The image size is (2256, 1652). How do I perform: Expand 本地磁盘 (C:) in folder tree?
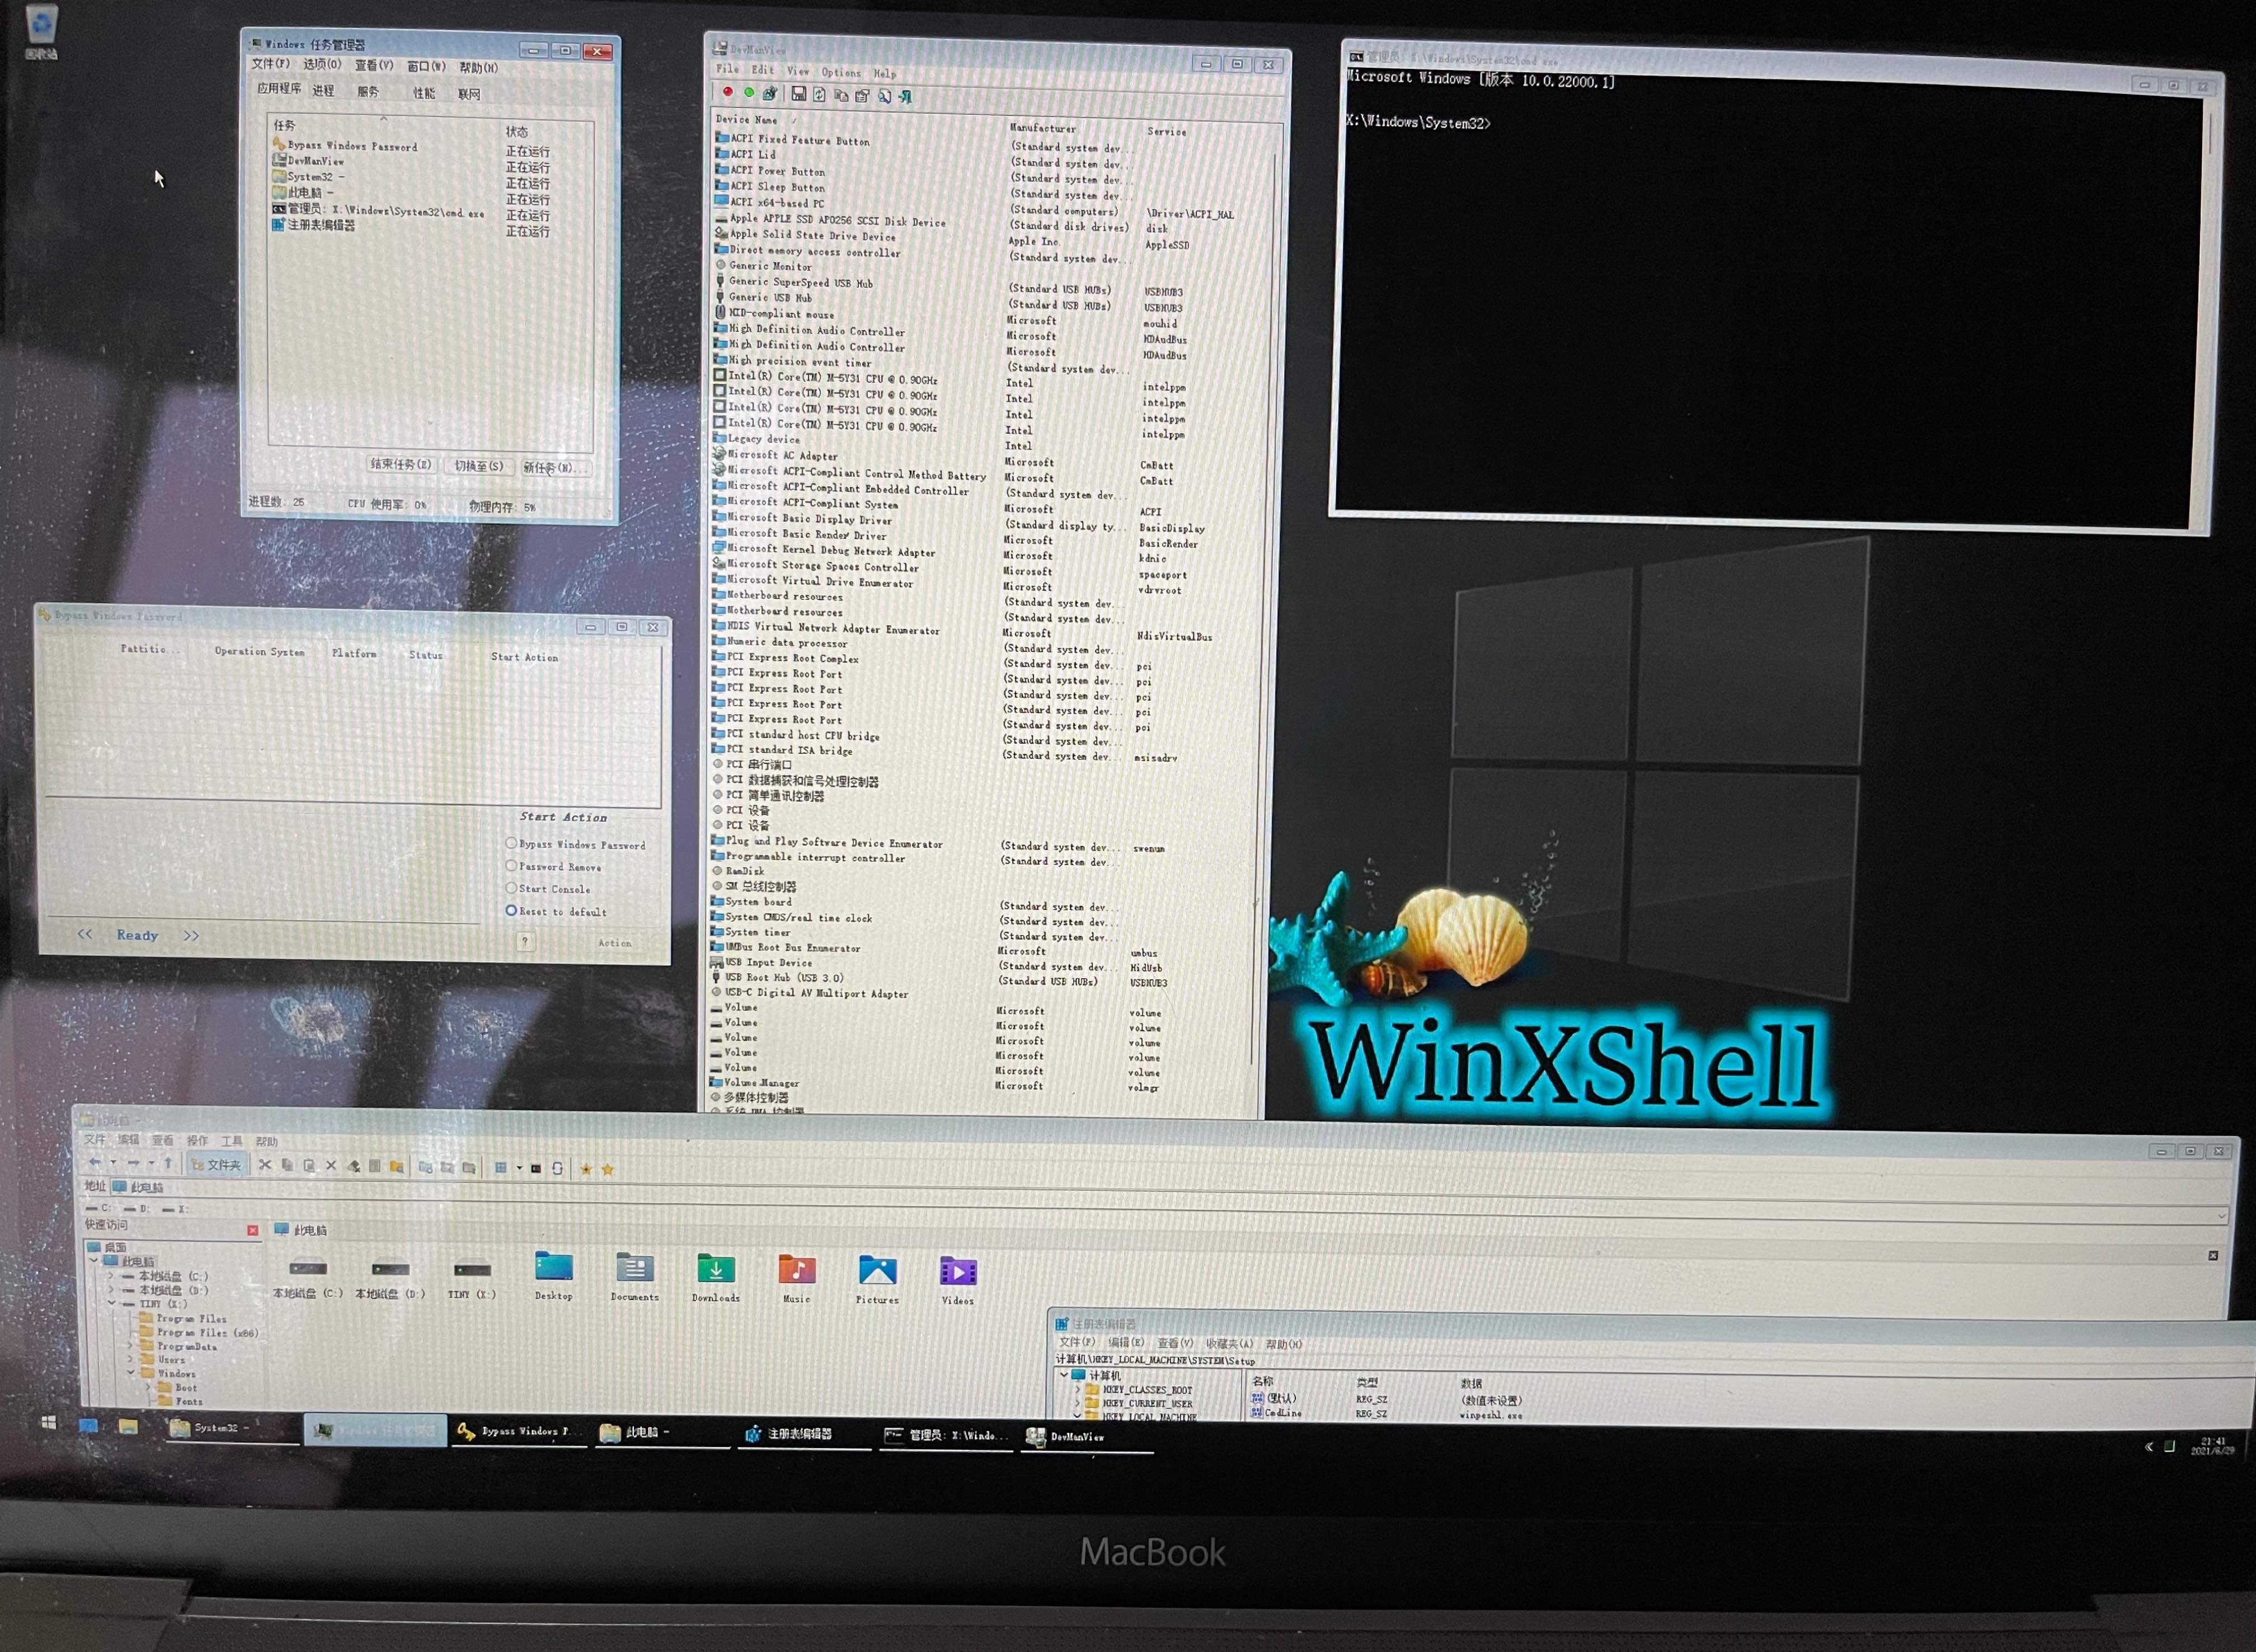[112, 1276]
